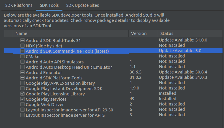The height and width of the screenshot is (128, 224).
Task: Select 'Layout Inspector image server for API S'
Action: pos(65,115)
